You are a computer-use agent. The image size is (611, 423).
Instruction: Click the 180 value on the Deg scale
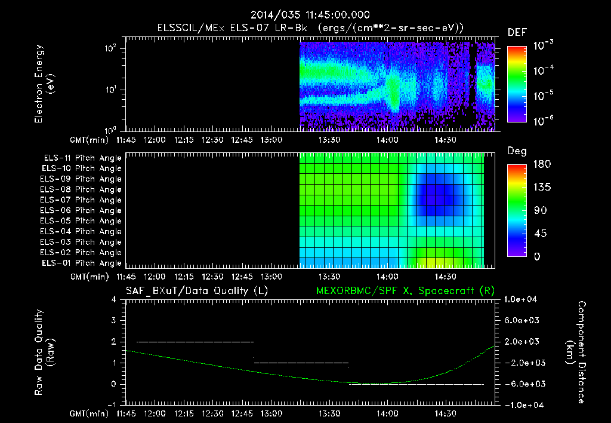[x=542, y=164]
